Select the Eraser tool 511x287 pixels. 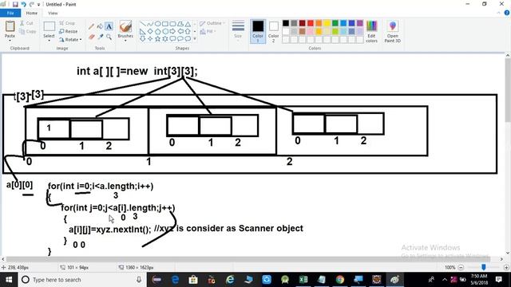coord(92,37)
